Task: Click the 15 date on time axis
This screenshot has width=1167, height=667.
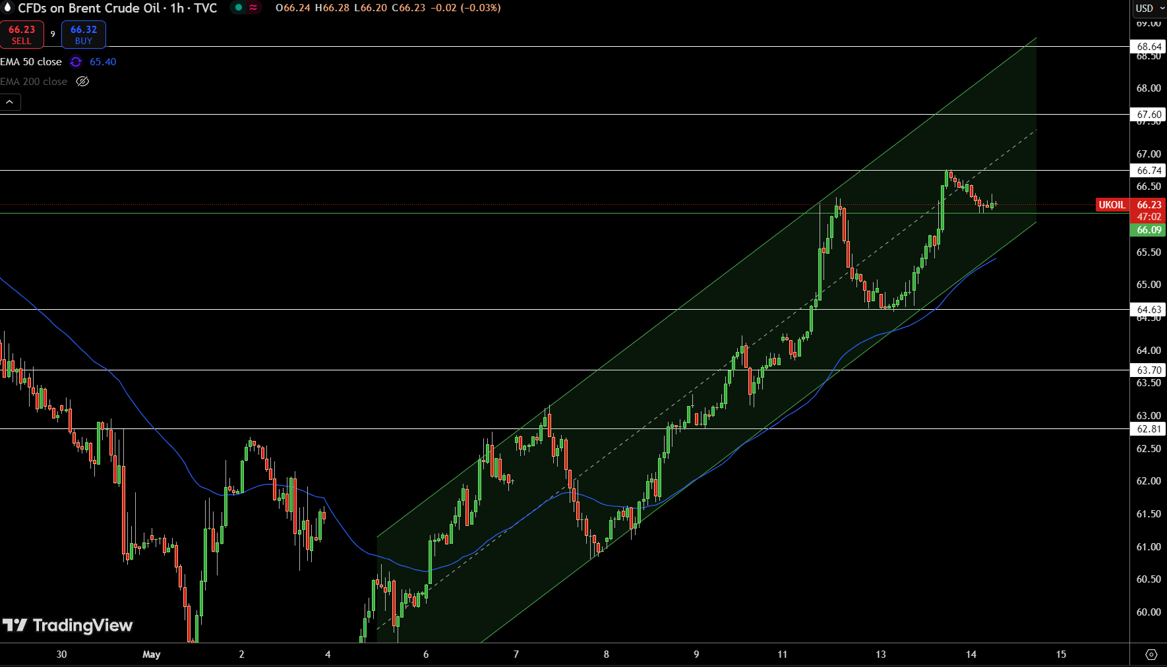Action: 1061,654
